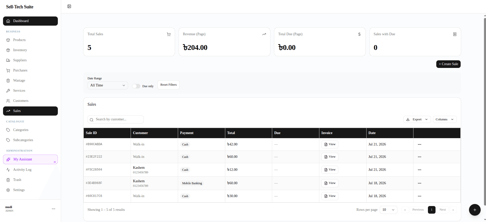Click the search magnifier icon
The height and width of the screenshot is (222, 486).
click(92, 120)
